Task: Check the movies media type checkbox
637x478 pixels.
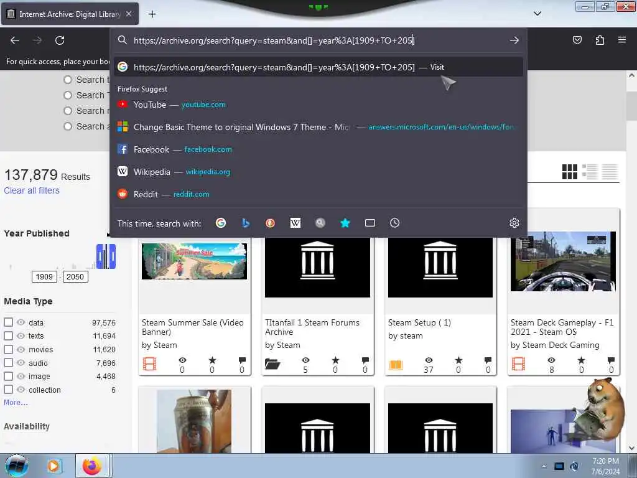Action: click(8, 349)
